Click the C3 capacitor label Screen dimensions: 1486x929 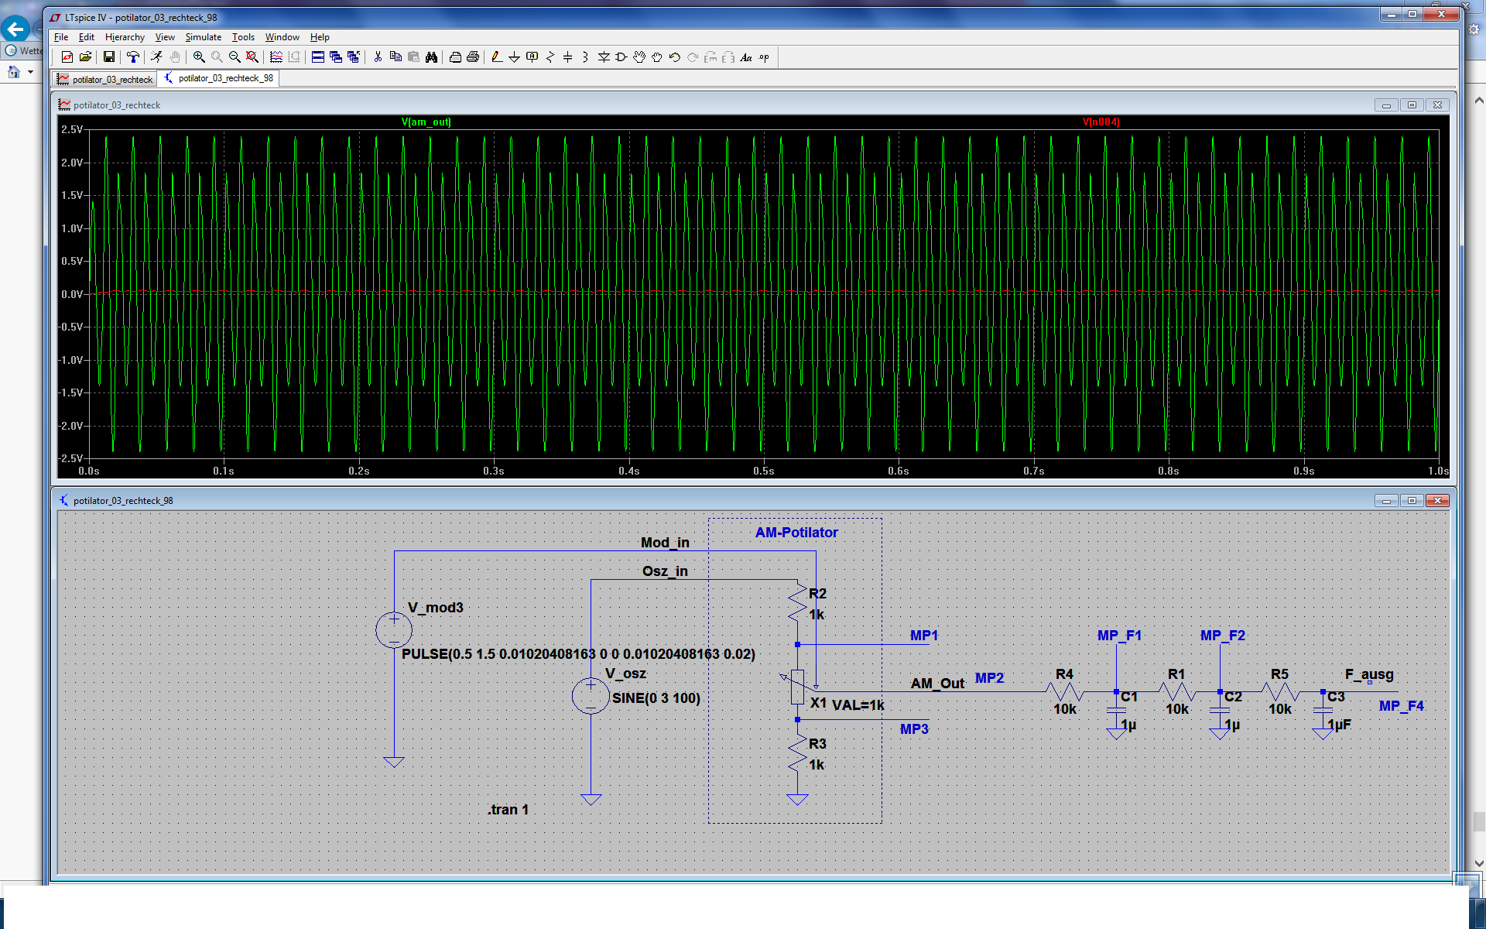(x=1336, y=697)
